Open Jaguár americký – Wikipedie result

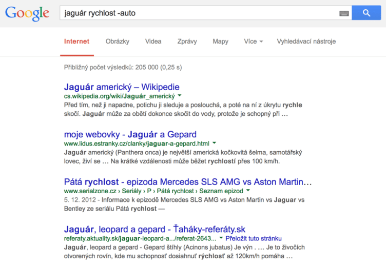pos(122,87)
